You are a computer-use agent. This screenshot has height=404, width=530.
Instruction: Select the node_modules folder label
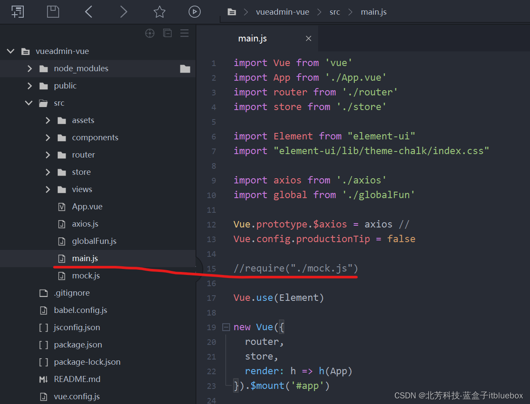pyautogui.click(x=81, y=69)
